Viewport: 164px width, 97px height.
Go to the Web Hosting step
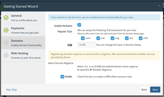click(x=23, y=55)
